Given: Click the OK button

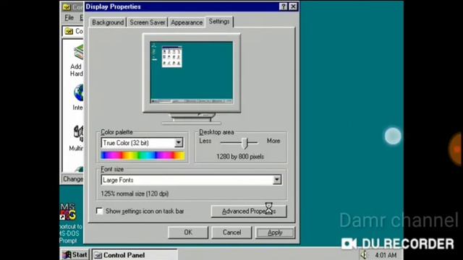Looking at the screenshot, I should [188, 233].
